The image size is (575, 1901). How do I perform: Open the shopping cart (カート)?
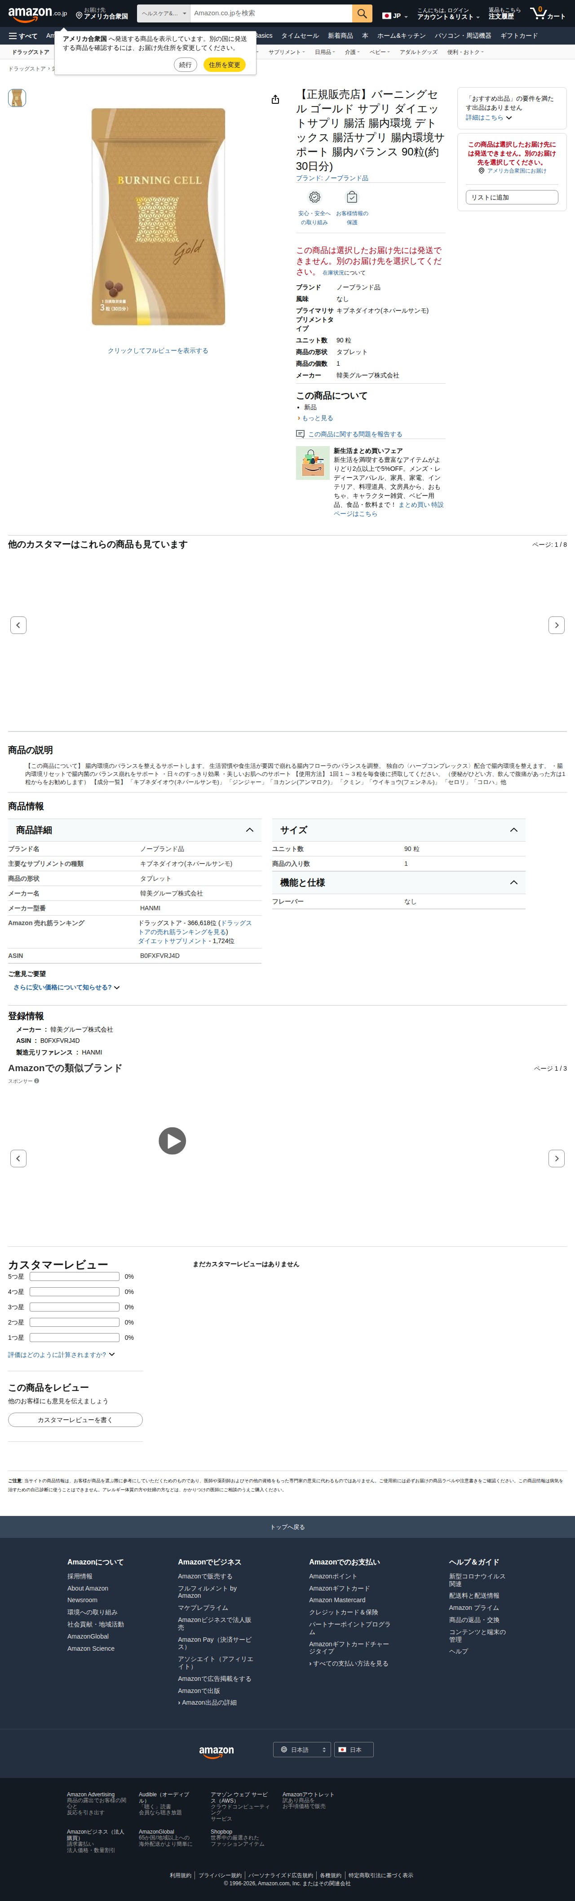[548, 13]
